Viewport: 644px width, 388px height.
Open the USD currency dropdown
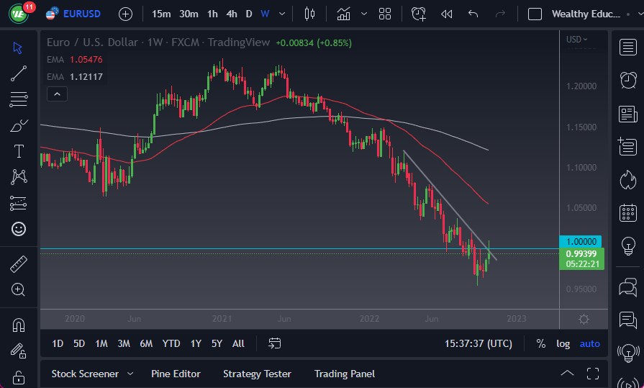coord(576,40)
